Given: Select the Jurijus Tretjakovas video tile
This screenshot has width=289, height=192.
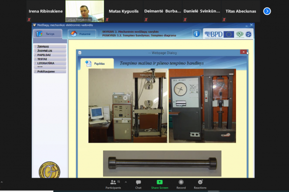Looking at the screenshot, I should pyautogui.click(x=85, y=11).
